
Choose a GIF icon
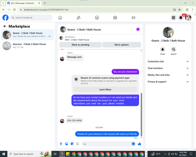(x=78, y=144)
